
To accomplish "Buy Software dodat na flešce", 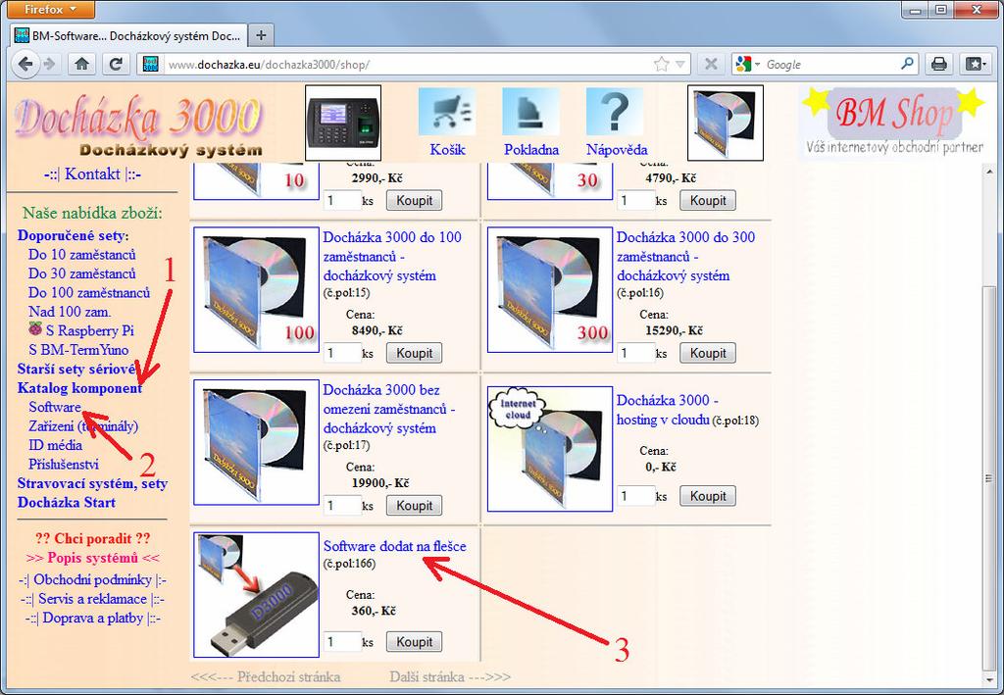I will click(414, 642).
